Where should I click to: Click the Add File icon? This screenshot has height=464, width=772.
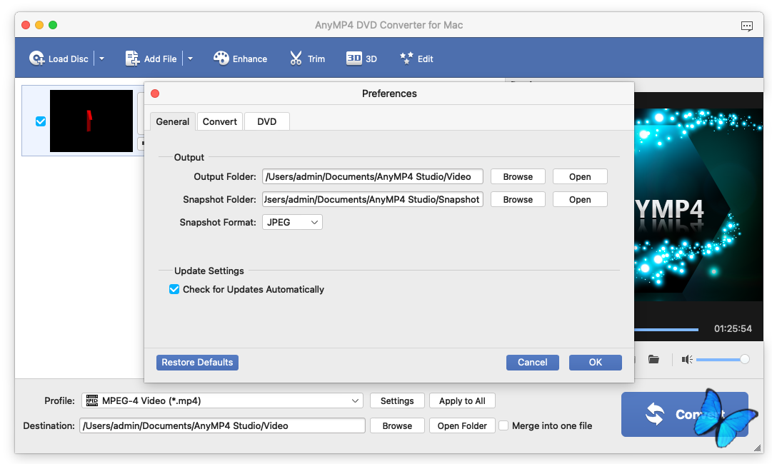click(x=133, y=59)
